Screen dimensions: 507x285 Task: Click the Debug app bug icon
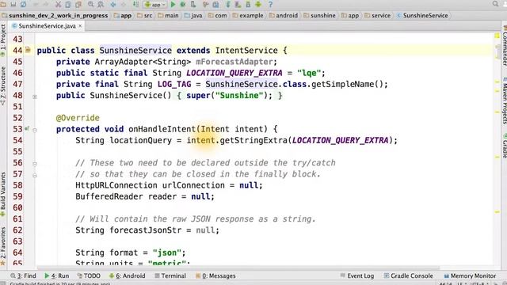[183, 4]
